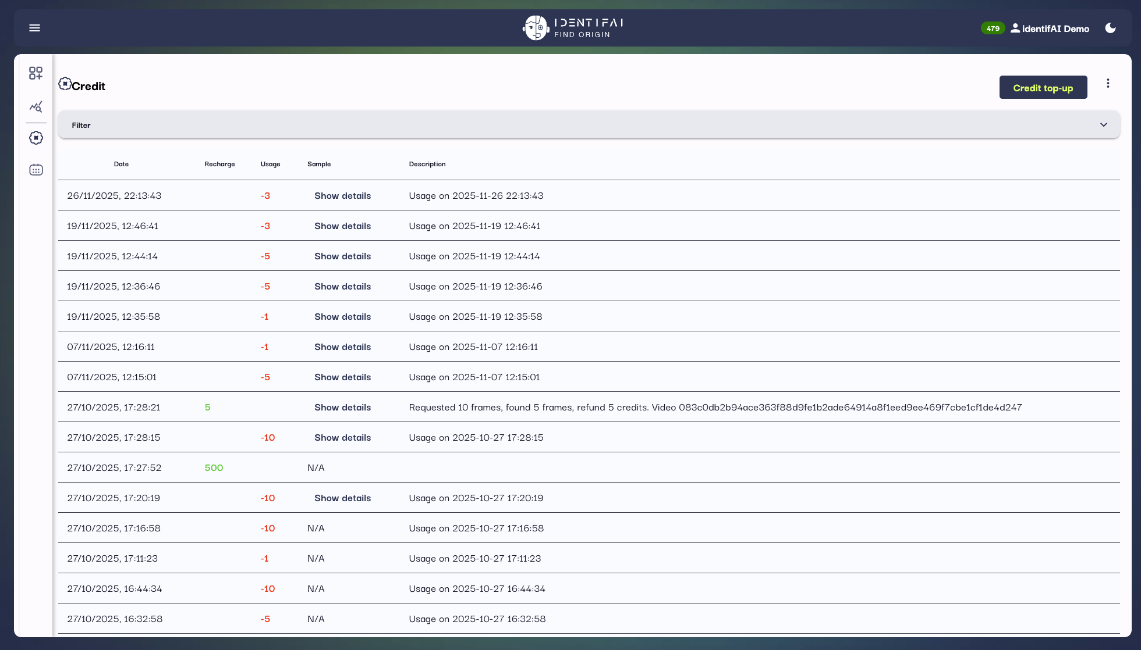
Task: Open the analytics search sidebar icon
Action: [36, 106]
